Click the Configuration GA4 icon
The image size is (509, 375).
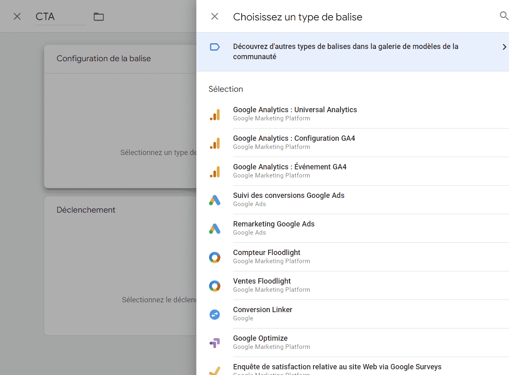pyautogui.click(x=215, y=143)
